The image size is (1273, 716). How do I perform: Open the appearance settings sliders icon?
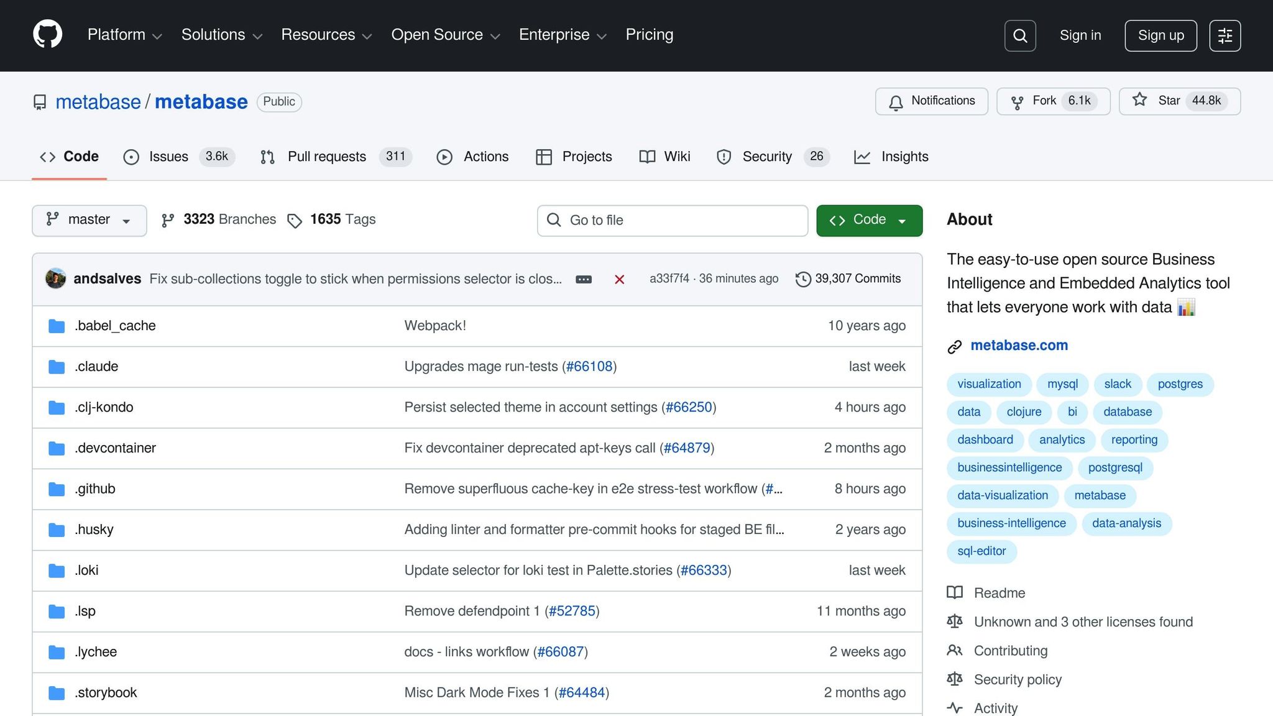pos(1225,35)
